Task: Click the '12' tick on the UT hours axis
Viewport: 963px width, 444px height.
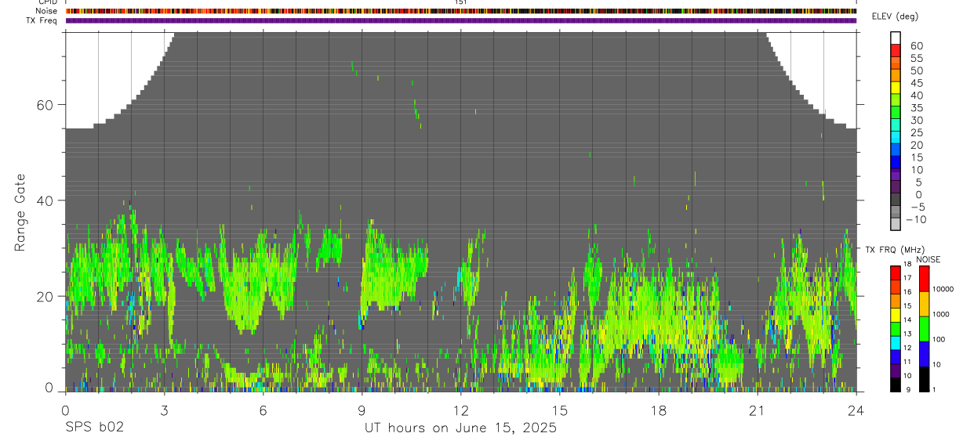Action: pyautogui.click(x=460, y=410)
